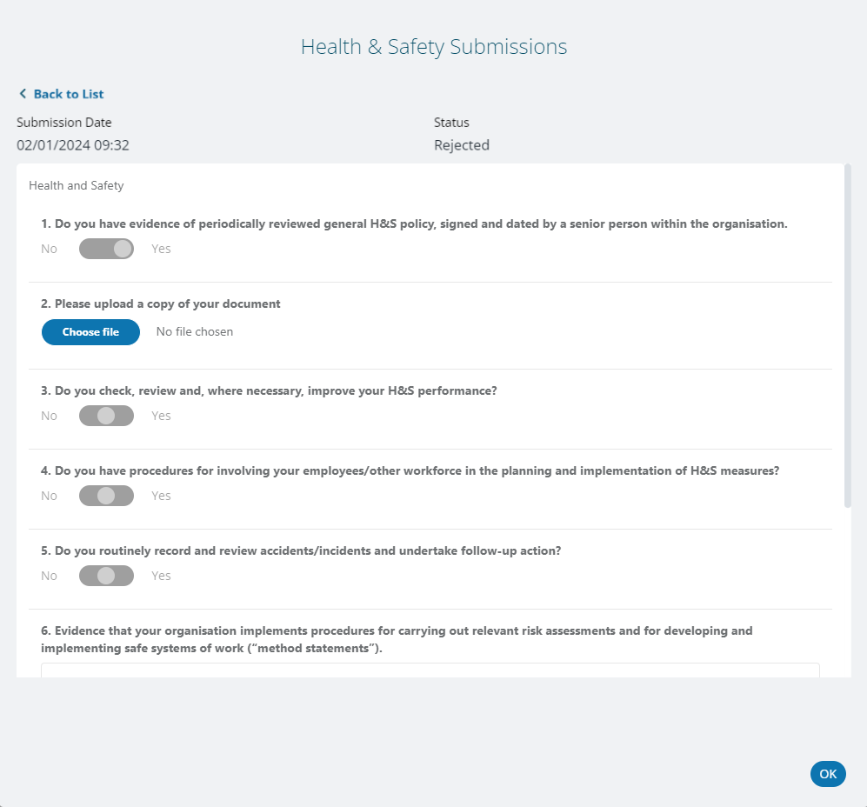Viewport: 867px width, 807px height.
Task: Select No label for question 1
Action: coord(49,249)
